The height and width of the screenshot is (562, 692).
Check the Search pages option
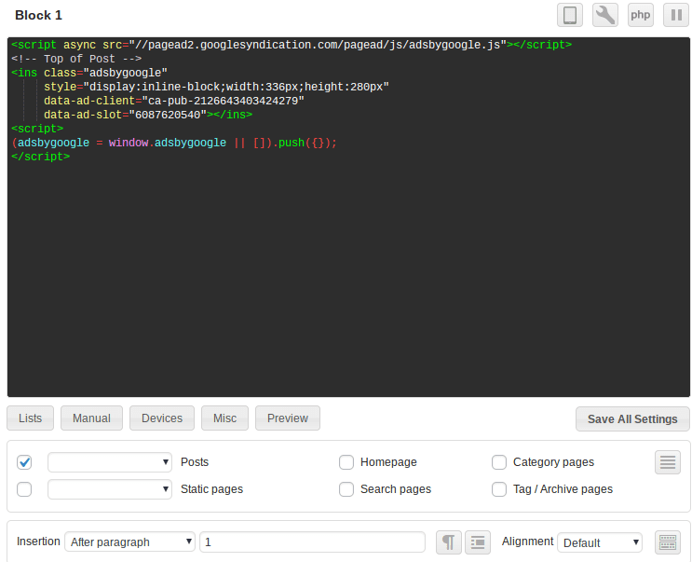pos(346,489)
